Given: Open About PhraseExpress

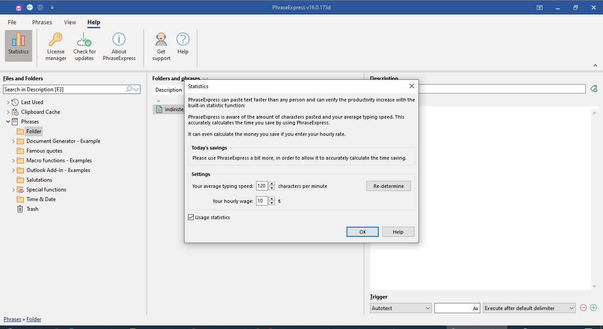Looking at the screenshot, I should tap(119, 46).
